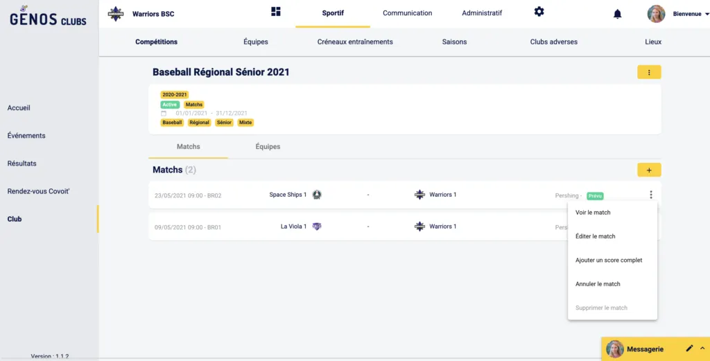Click the Warriors BSC club logo
The height and width of the screenshot is (361, 710).
pos(116,14)
